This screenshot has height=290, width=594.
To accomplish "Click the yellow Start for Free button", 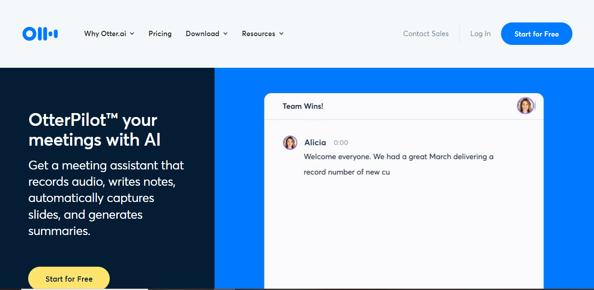I will click(x=69, y=278).
